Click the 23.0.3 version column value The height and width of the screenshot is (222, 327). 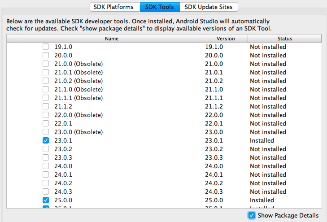click(214, 157)
